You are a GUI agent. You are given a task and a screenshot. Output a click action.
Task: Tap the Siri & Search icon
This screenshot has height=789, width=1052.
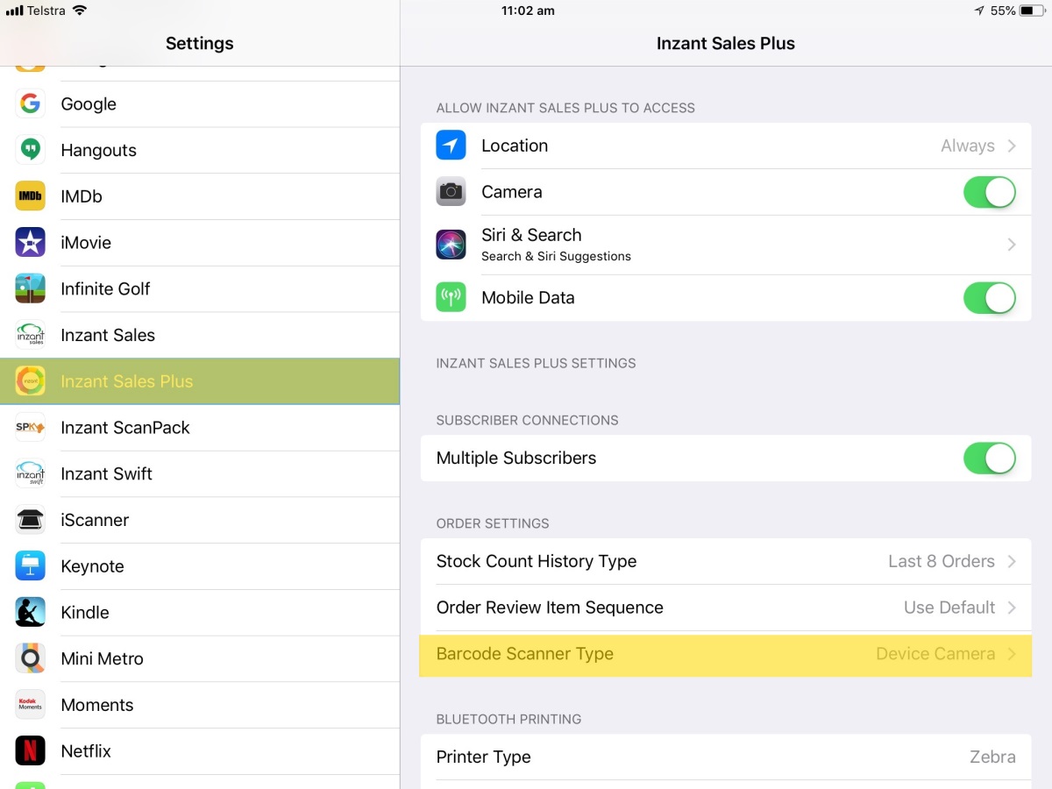[451, 245]
